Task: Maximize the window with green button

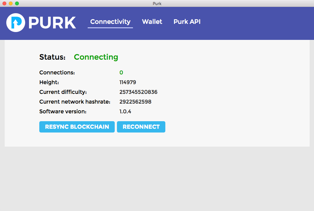Action: 17,3
